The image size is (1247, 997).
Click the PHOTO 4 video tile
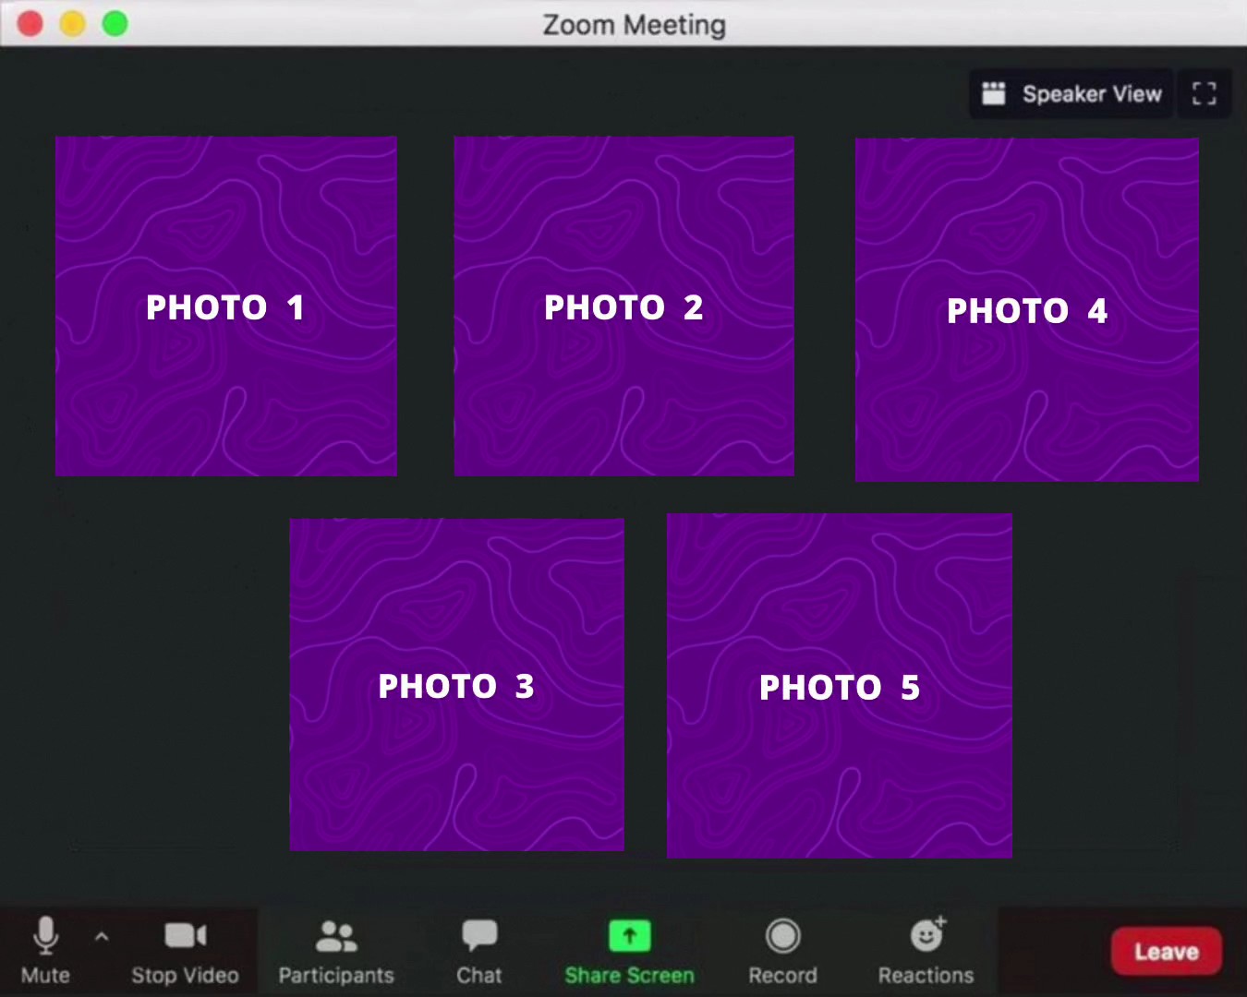[1026, 310]
